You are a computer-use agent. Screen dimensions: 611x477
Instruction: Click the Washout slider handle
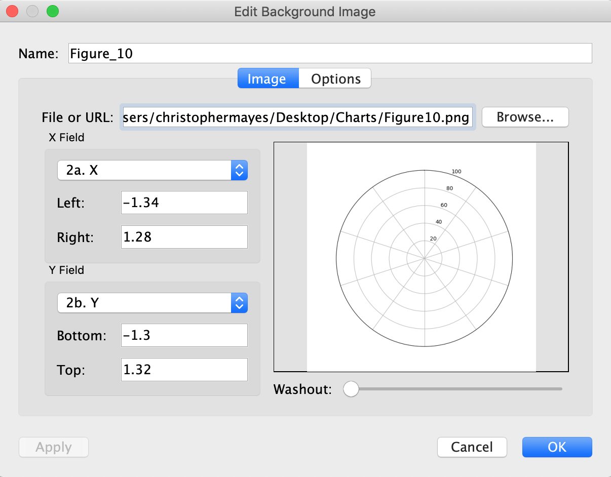351,389
